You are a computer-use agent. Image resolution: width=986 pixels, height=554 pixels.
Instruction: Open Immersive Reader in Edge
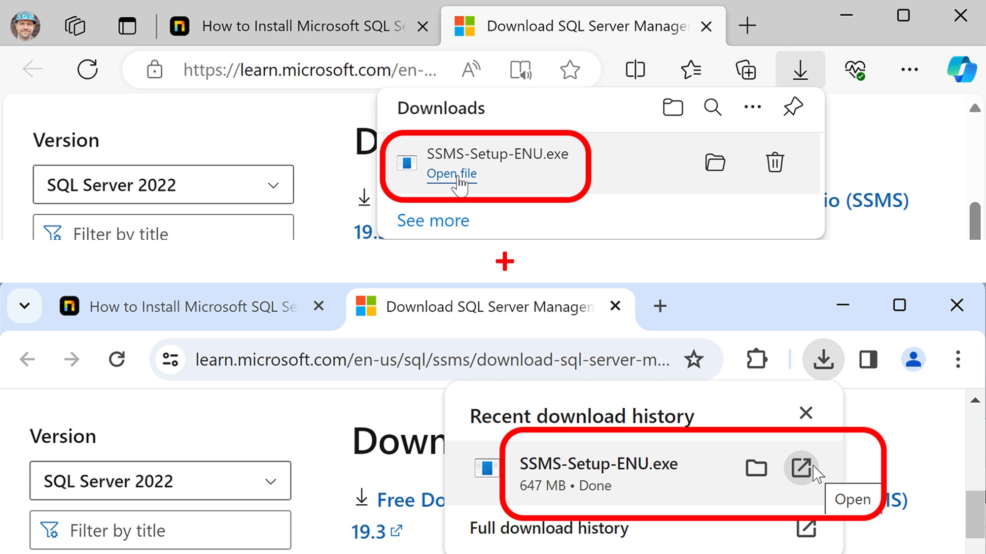(521, 69)
